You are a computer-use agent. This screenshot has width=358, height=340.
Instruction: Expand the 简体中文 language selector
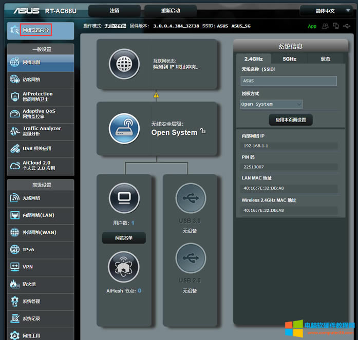(325, 11)
